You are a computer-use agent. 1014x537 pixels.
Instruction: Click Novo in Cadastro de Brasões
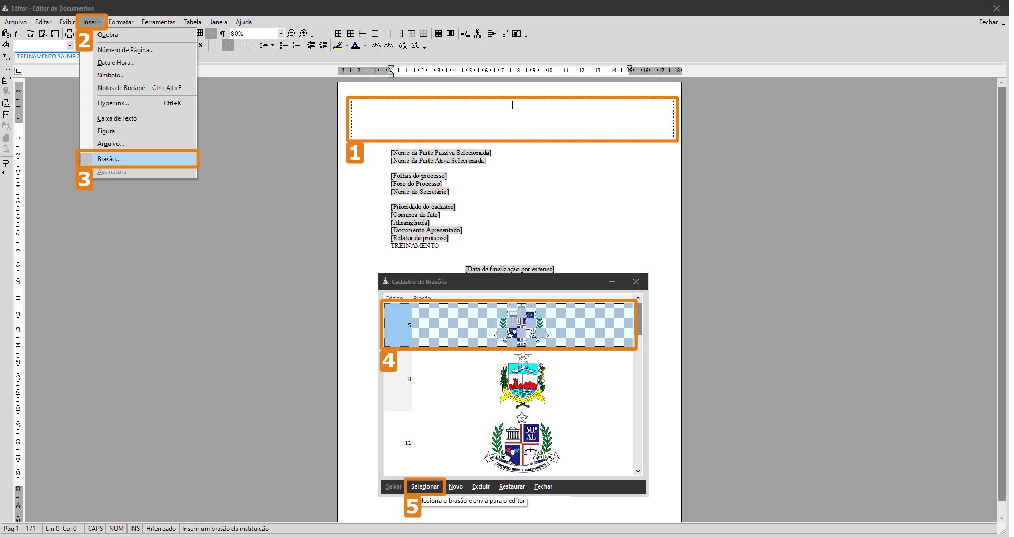tap(455, 486)
